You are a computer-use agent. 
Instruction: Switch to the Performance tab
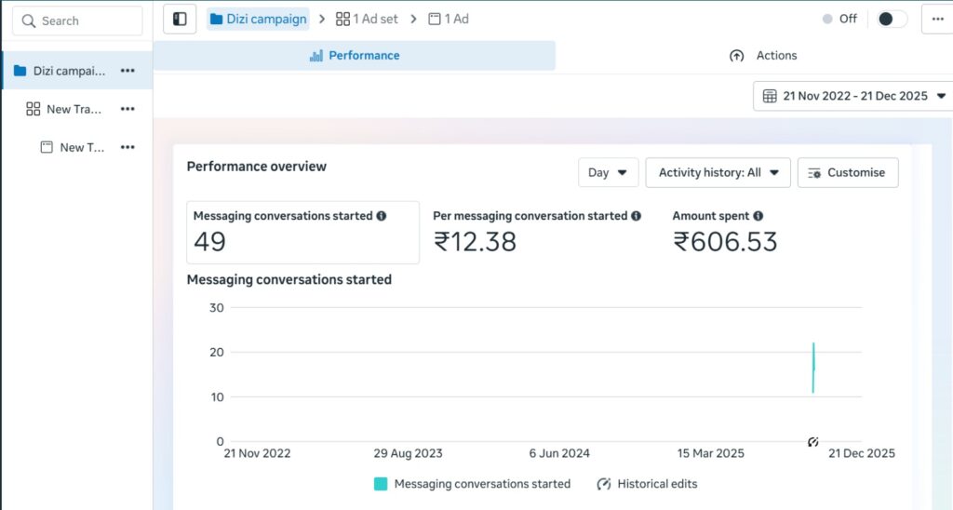pos(355,56)
